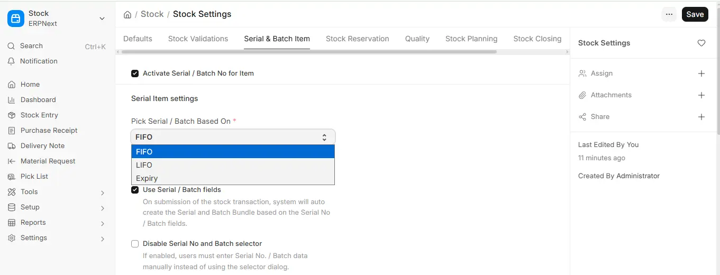
Task: Toggle Use Serial / Batch fields checkbox
Action: pos(135,190)
